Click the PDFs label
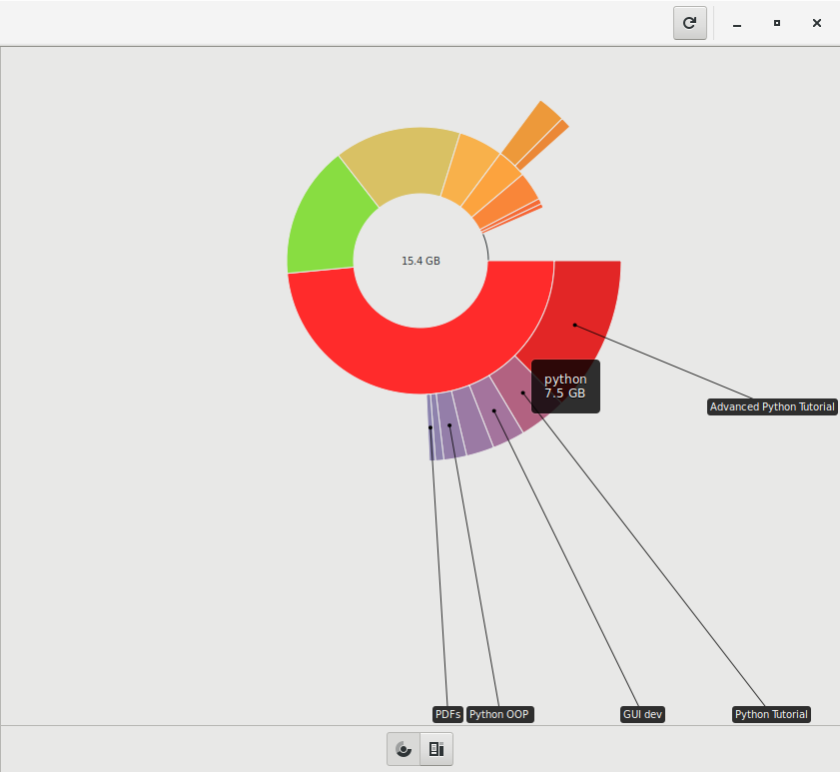Screen dimensions: 840x772 click(447, 714)
